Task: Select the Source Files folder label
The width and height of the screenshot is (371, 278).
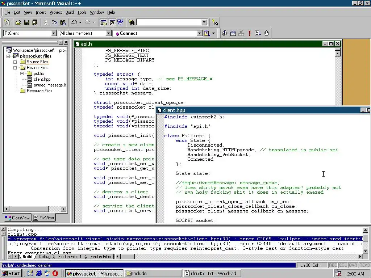Action: (x=37, y=62)
